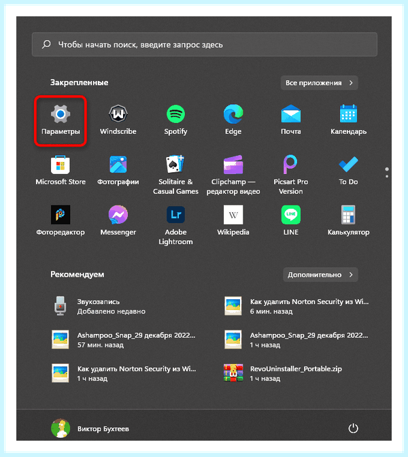Click the search magnifier icon
The width and height of the screenshot is (408, 457).
(x=46, y=44)
